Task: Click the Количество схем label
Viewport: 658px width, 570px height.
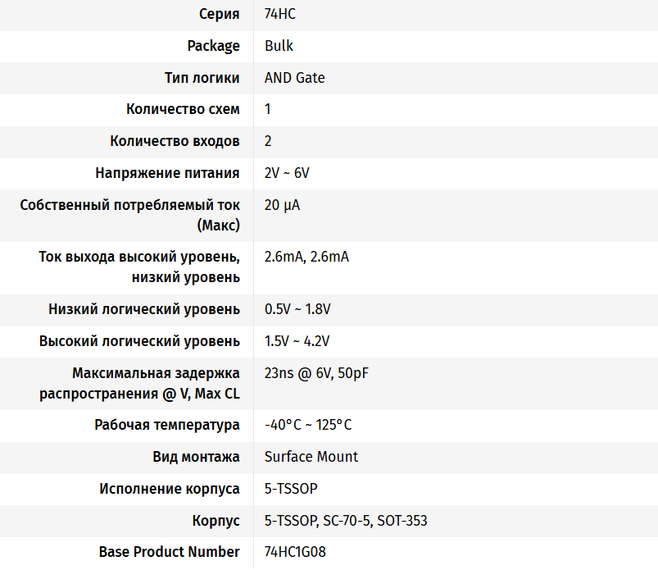Action: coord(183,109)
